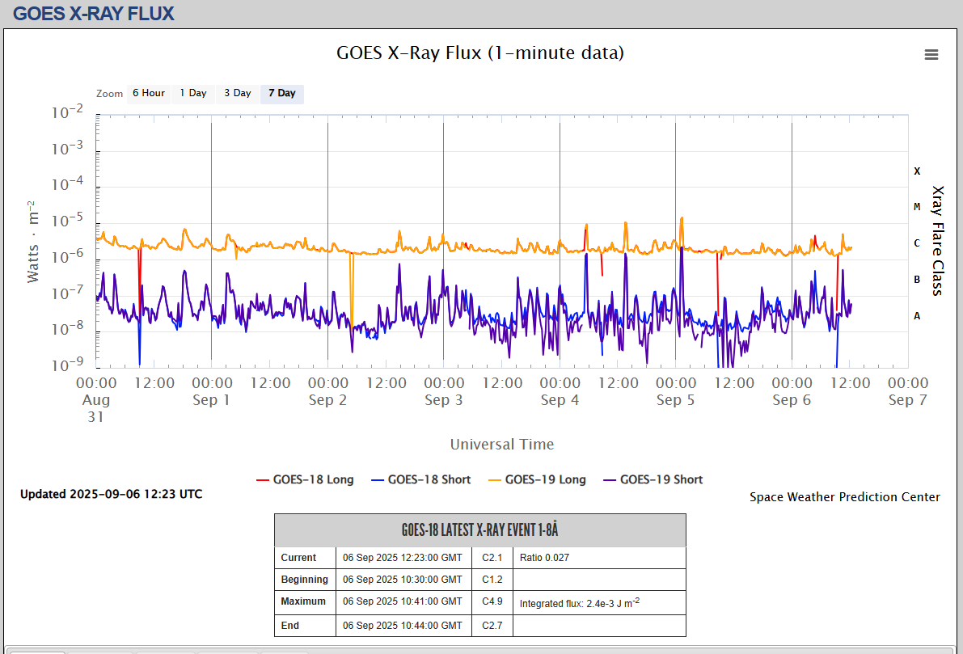Click the Sep 3 date axis label

coord(443,400)
